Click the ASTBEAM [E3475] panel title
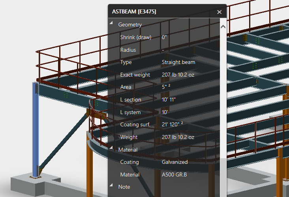Screen dimensions: 289x197 coord(134,11)
